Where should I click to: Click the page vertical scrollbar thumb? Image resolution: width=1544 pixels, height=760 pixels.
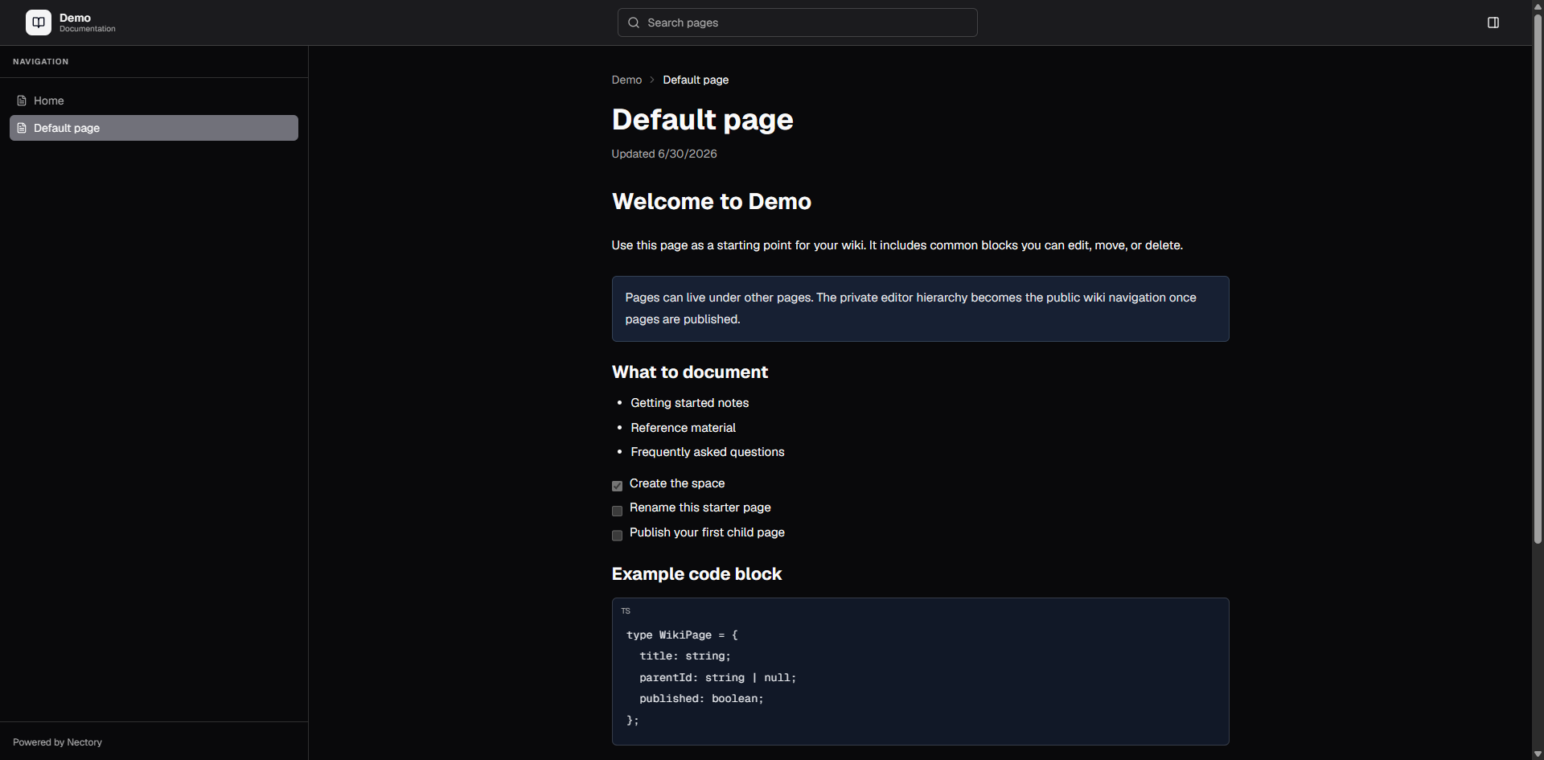point(1538,278)
